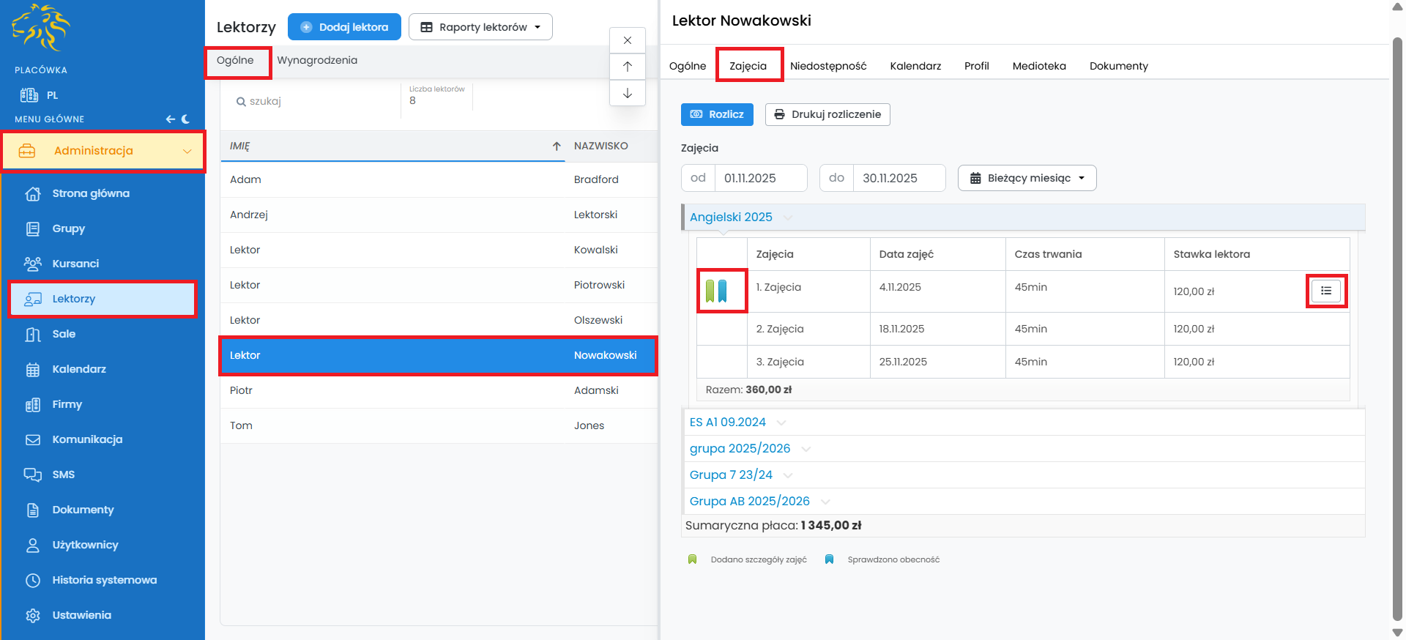Open Kursanci from the sidebar
This screenshot has width=1406, height=640.
click(75, 264)
